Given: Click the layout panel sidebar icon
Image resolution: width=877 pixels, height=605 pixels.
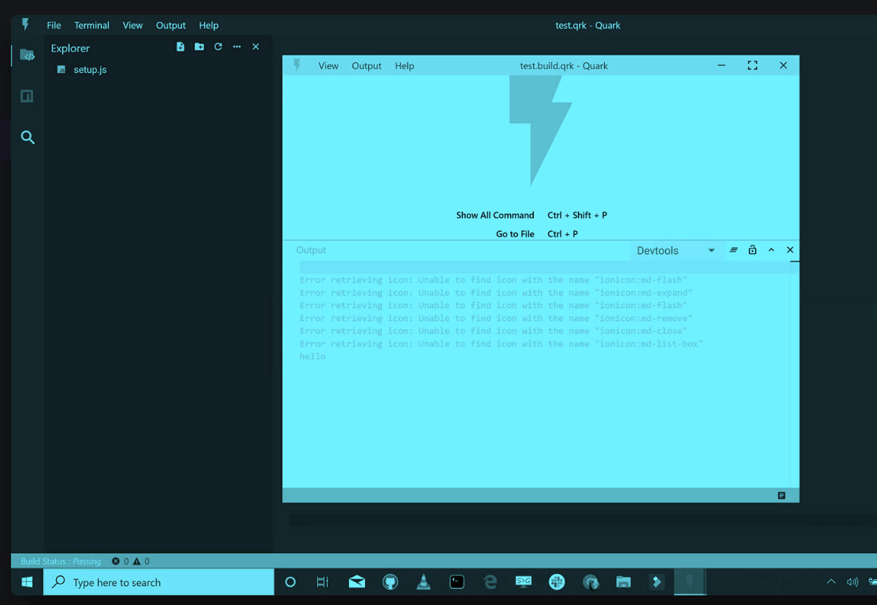Looking at the screenshot, I should click(x=27, y=96).
